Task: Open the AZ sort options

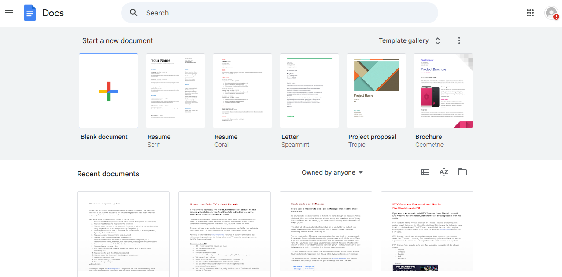Action: point(444,172)
